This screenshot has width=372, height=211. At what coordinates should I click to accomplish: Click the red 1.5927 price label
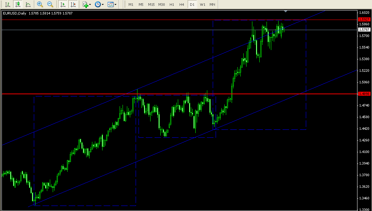coord(364,20)
